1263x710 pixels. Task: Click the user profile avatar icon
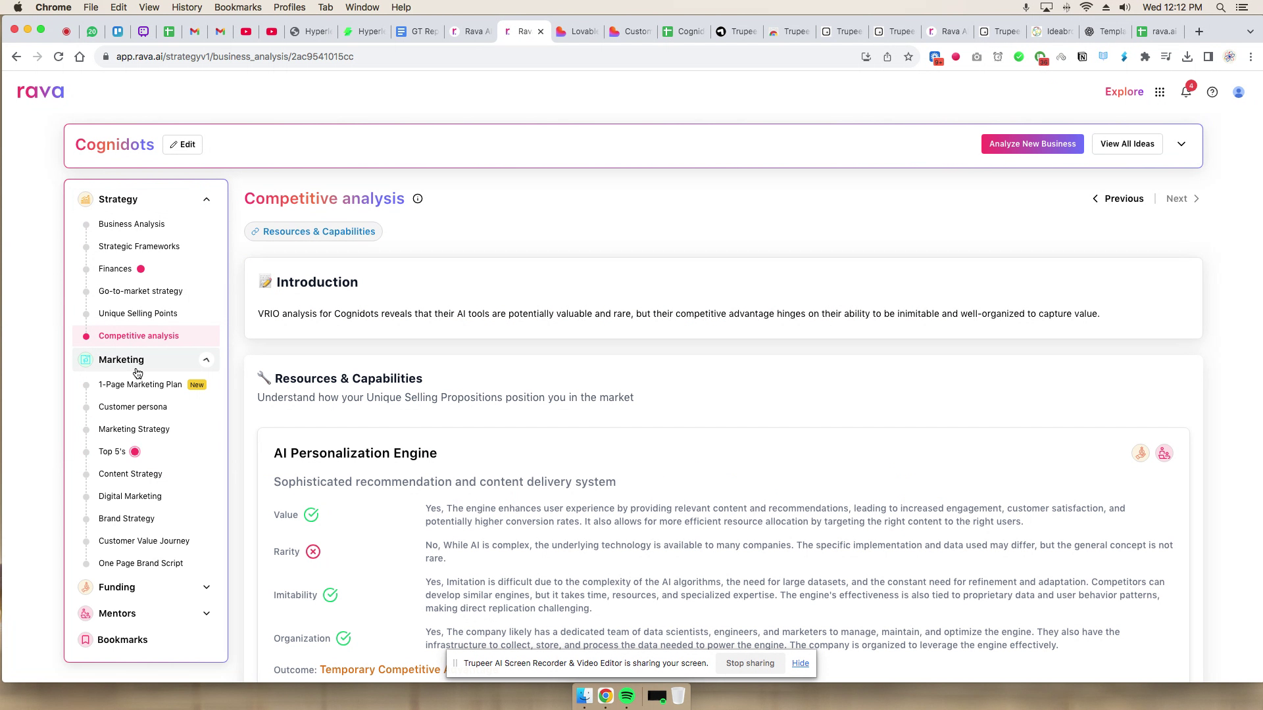(x=1239, y=92)
